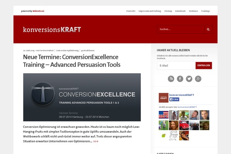Open the Webinare menu item
The height and width of the screenshot is (154, 231).
(193, 11)
